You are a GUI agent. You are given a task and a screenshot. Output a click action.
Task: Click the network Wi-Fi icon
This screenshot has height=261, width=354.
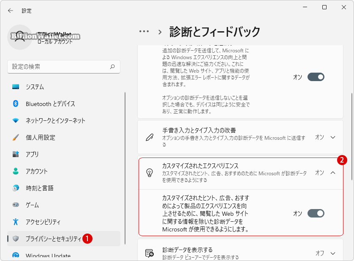16,120
